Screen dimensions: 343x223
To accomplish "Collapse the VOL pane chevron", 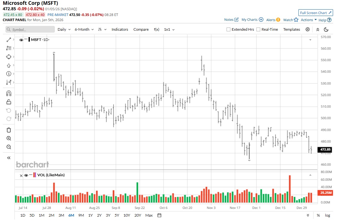I will 310,175.
